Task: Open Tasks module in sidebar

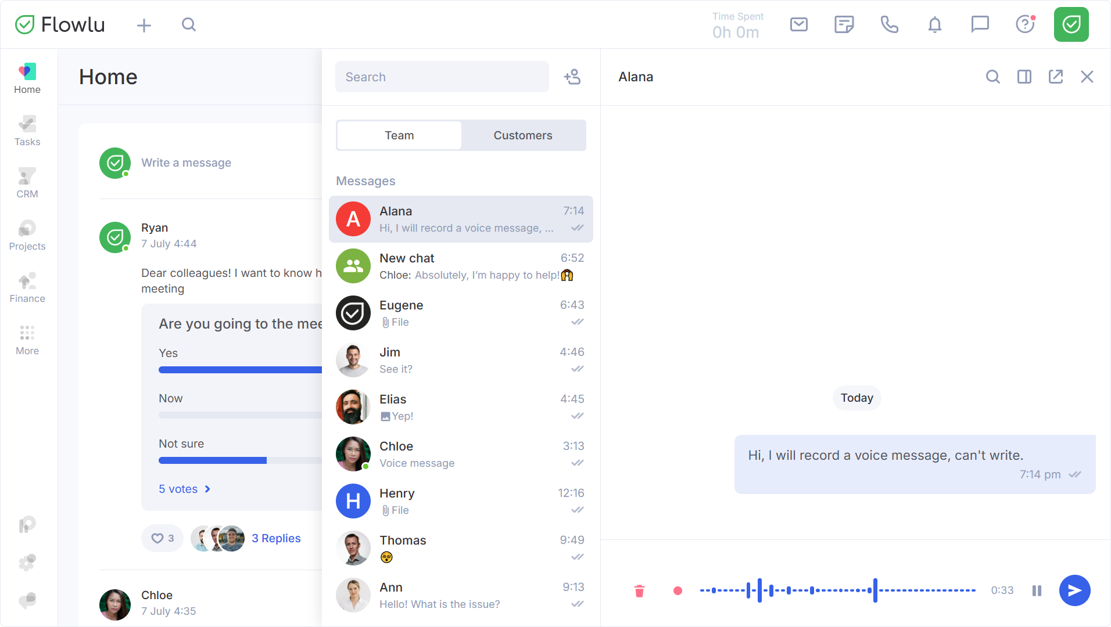Action: (x=27, y=131)
